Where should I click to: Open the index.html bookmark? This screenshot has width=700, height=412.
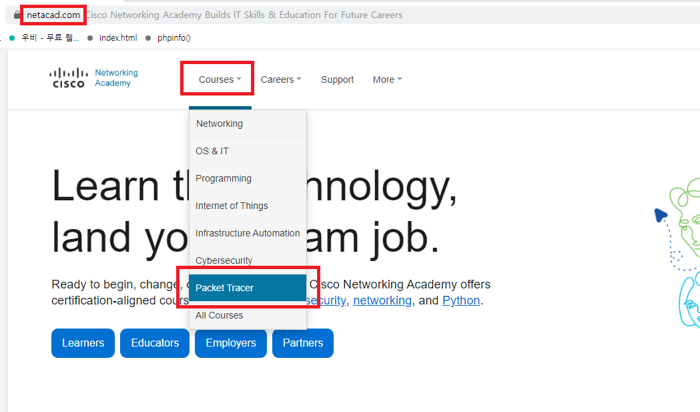click(x=113, y=38)
